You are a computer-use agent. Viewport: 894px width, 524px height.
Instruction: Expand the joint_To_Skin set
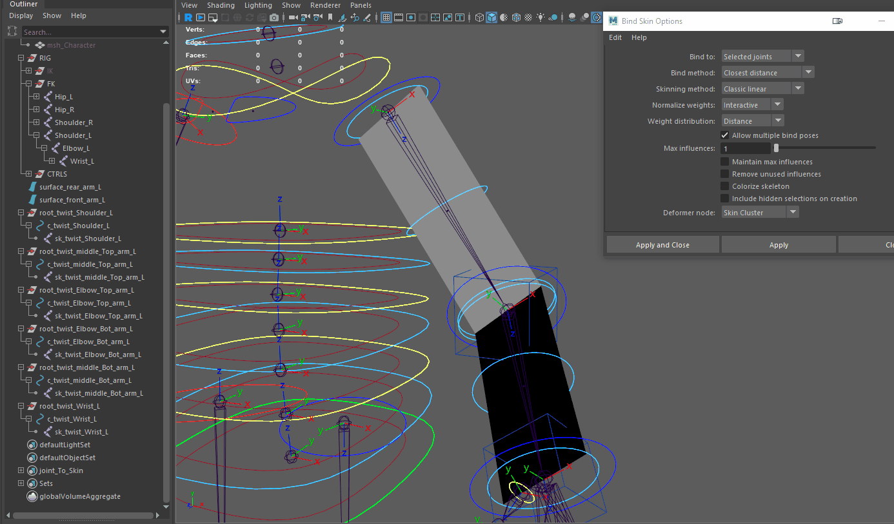pyautogui.click(x=21, y=471)
